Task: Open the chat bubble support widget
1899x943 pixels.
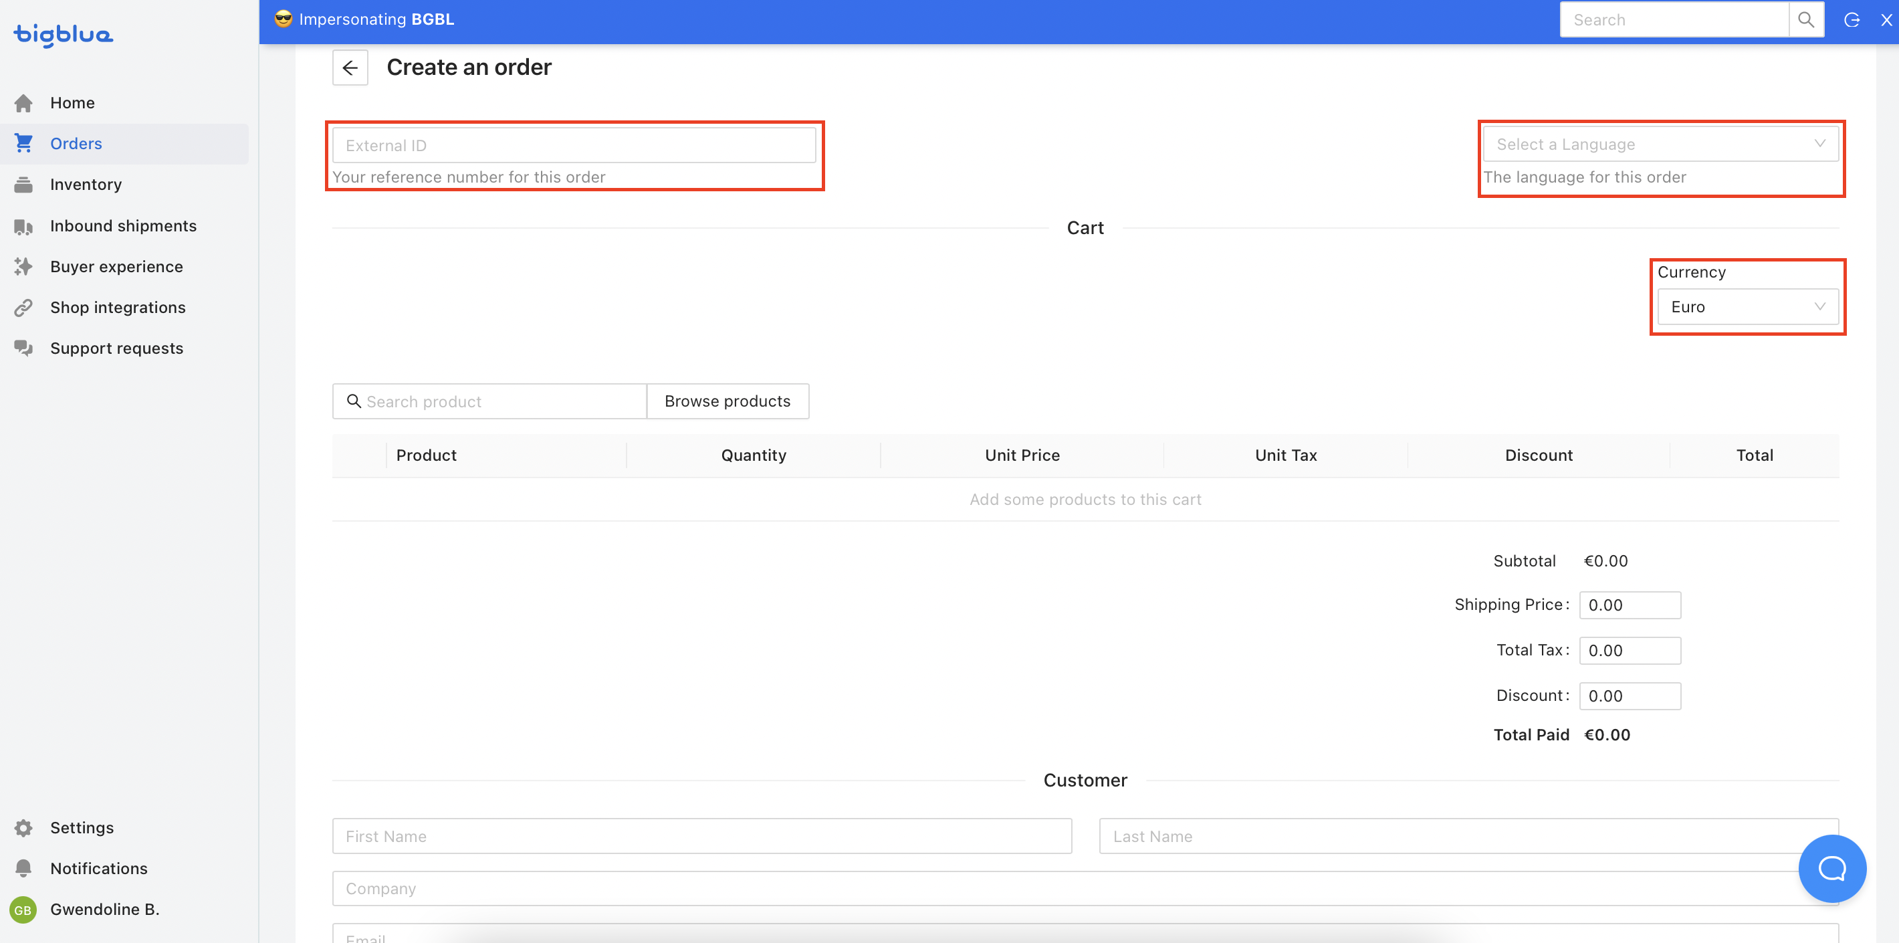Action: (x=1831, y=868)
